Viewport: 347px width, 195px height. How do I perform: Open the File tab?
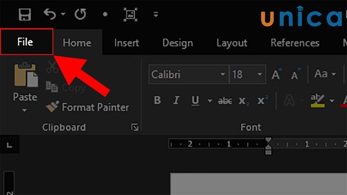[26, 42]
